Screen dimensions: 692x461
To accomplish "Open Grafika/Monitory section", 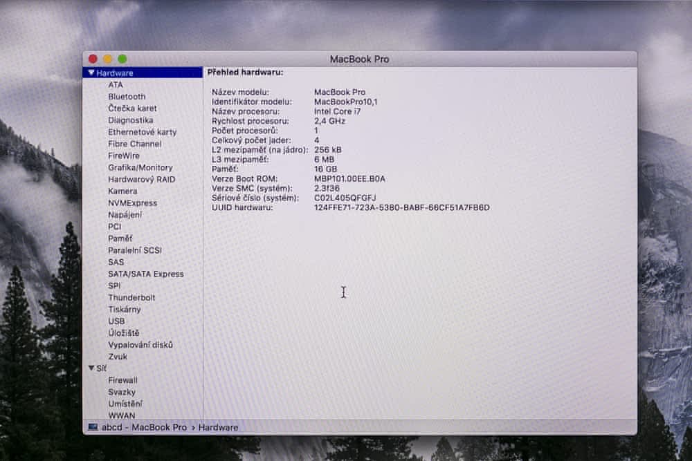I will pos(140,168).
